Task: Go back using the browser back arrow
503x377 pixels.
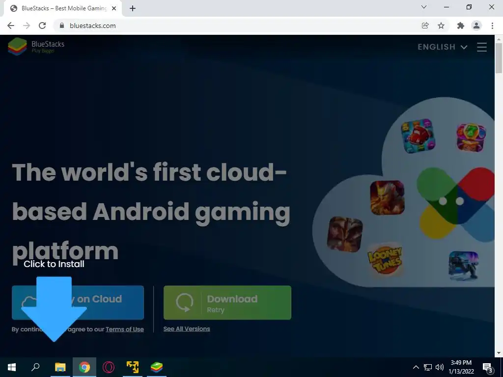Action: (x=11, y=26)
